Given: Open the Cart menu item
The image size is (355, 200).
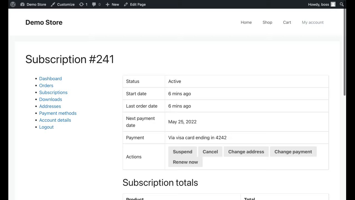Looking at the screenshot, I should click(287, 22).
